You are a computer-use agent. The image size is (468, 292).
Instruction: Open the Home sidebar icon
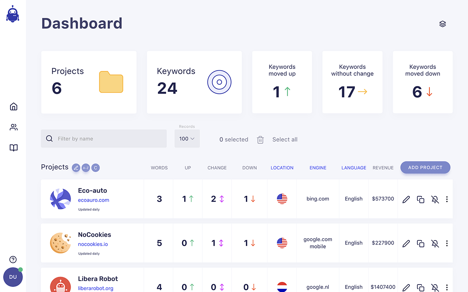(13, 106)
